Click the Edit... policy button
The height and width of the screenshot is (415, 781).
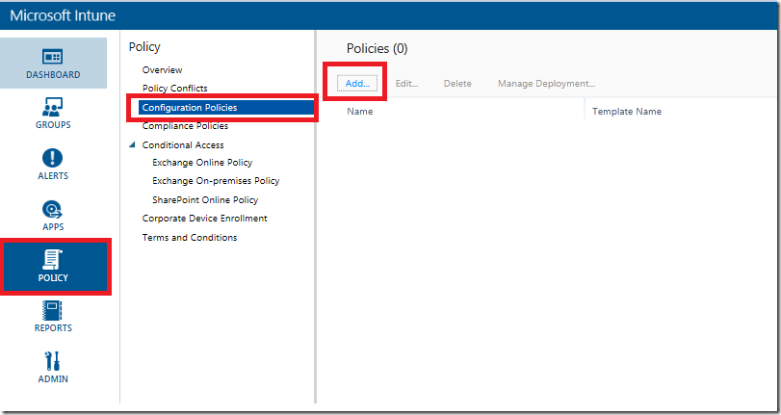pos(406,84)
